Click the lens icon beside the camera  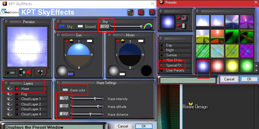point(40,72)
